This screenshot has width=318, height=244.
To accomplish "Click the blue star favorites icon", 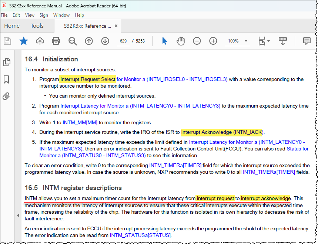I will (23, 41).
